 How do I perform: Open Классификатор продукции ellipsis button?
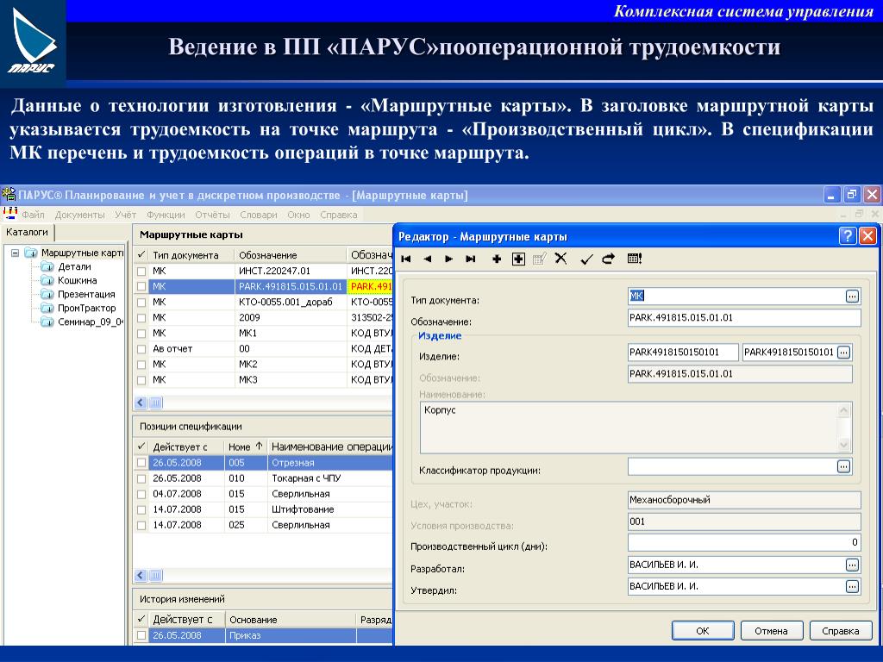click(x=843, y=466)
